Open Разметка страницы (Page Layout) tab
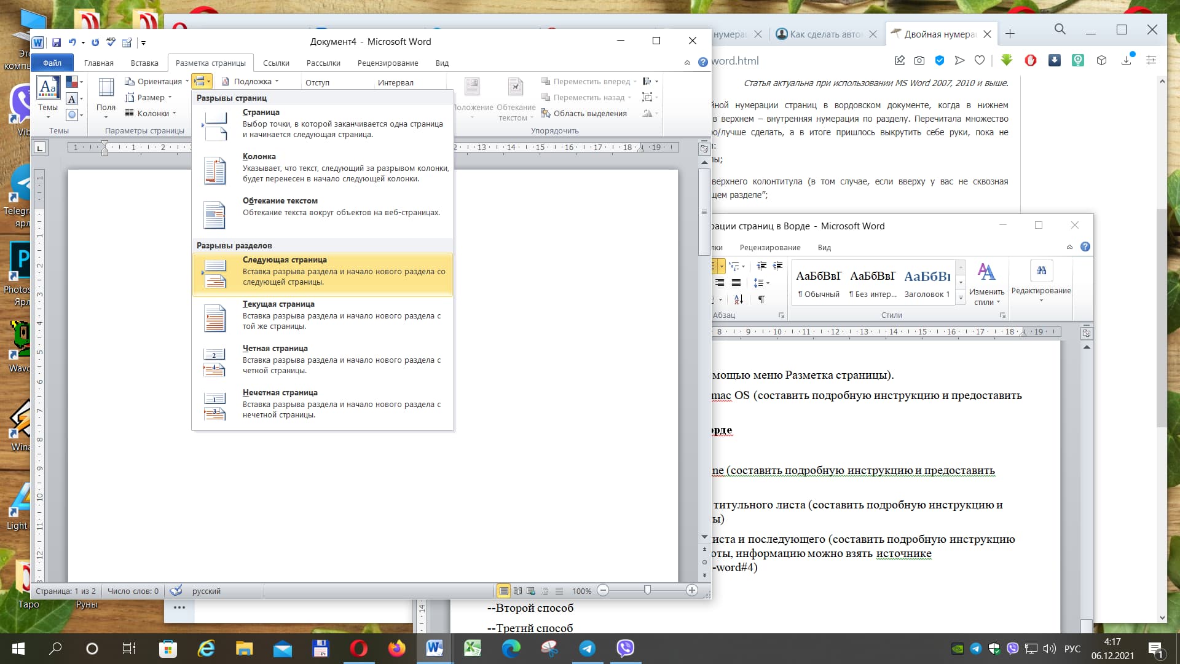The width and height of the screenshot is (1180, 664). [210, 63]
